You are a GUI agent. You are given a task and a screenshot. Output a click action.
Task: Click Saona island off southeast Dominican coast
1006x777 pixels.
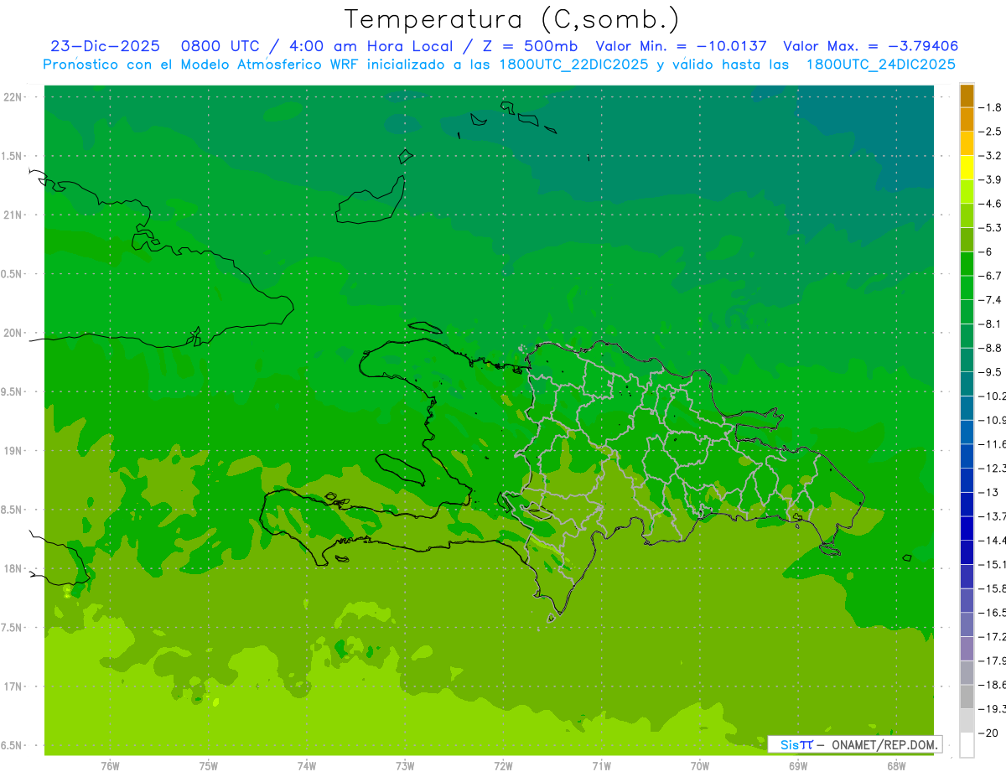point(831,550)
